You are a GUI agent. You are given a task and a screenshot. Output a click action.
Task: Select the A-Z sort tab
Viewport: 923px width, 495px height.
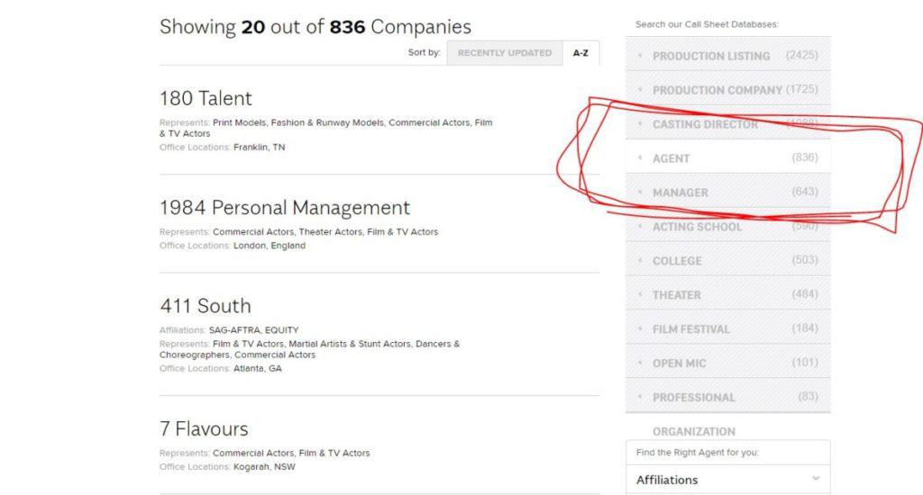point(580,53)
